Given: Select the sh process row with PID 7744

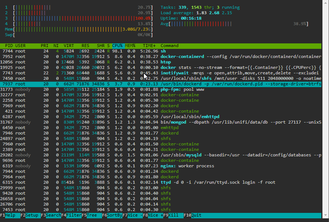Looking at the screenshot, I should click(x=161, y=51).
